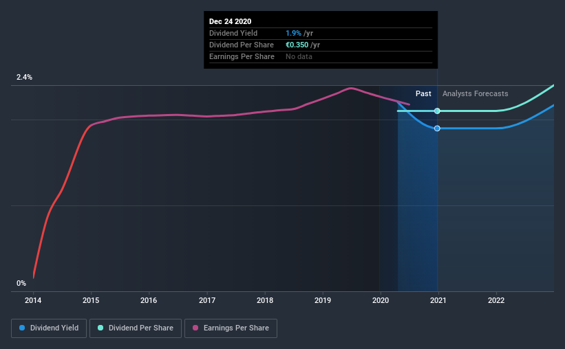Click the earnings per share peak in 2019

350,88
